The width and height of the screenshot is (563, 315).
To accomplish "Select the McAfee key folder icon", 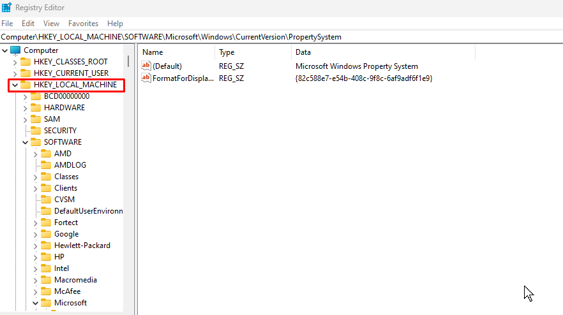I will [x=46, y=291].
